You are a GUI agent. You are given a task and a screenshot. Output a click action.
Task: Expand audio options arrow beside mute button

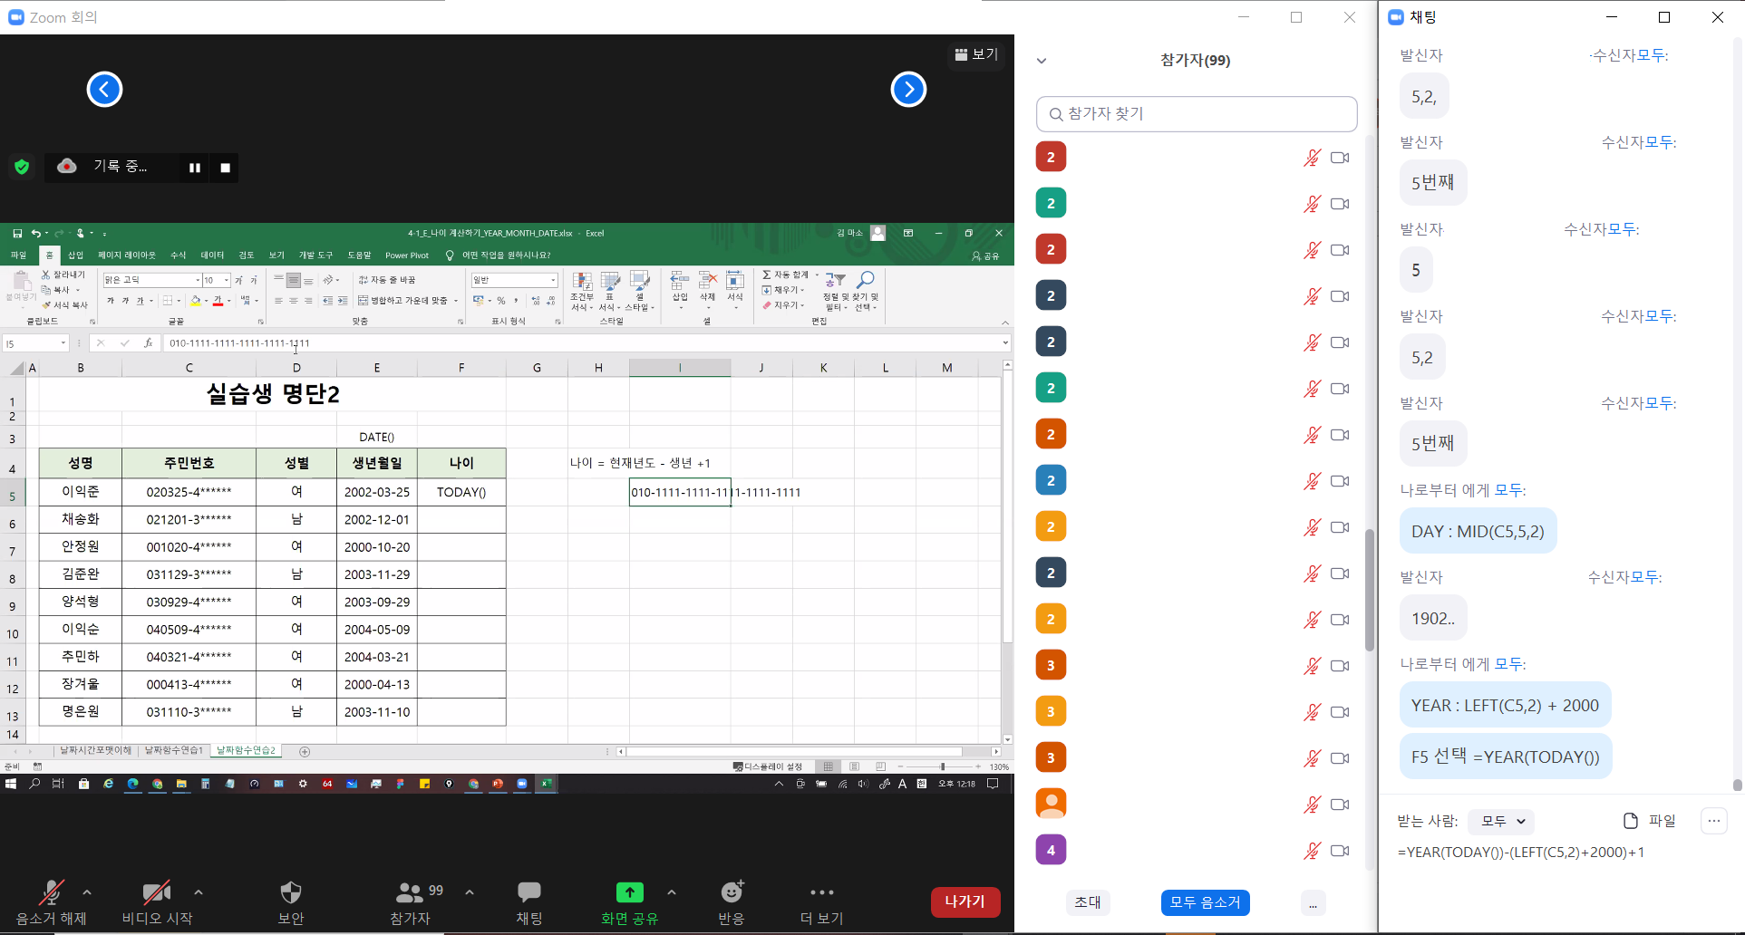[x=87, y=892]
